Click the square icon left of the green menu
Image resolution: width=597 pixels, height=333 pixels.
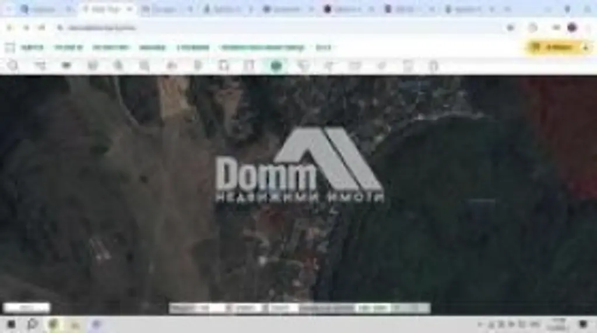pos(10,48)
